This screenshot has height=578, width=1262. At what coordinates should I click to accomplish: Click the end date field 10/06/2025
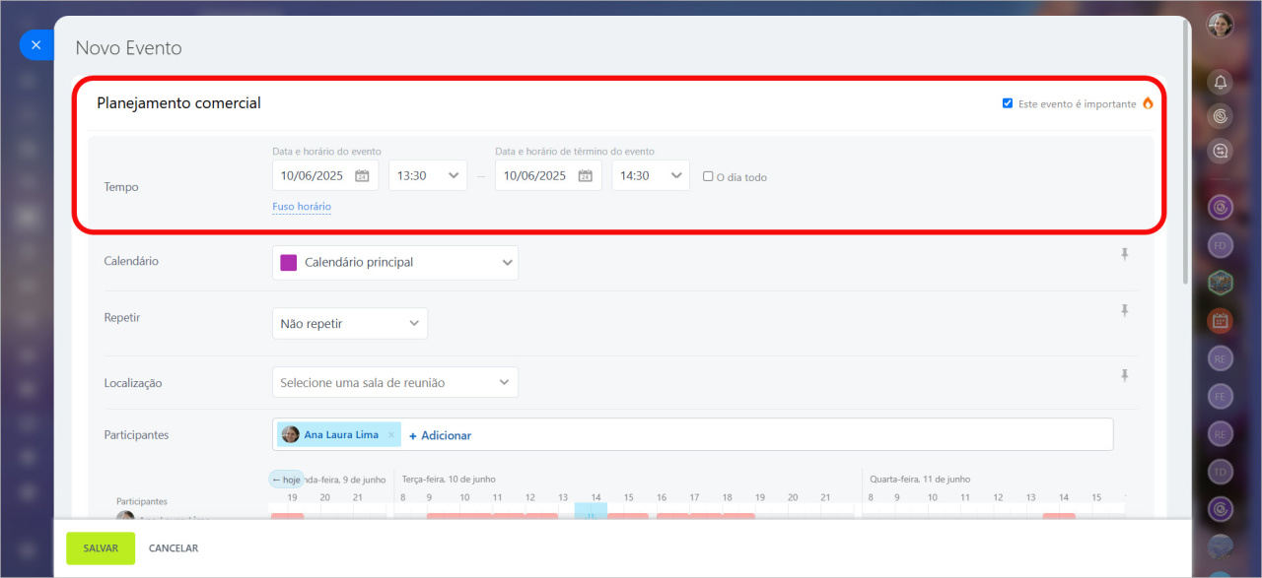(x=548, y=175)
